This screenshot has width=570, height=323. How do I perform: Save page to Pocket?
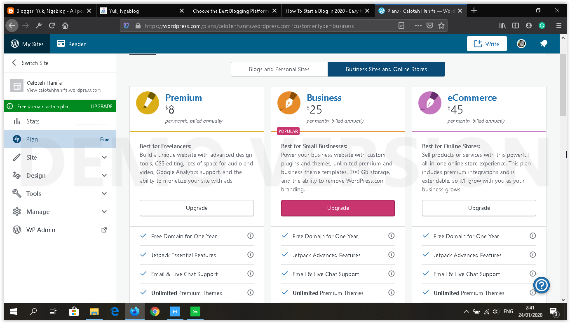(430, 26)
